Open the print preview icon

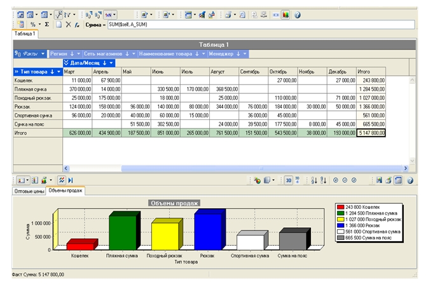click(x=242, y=15)
